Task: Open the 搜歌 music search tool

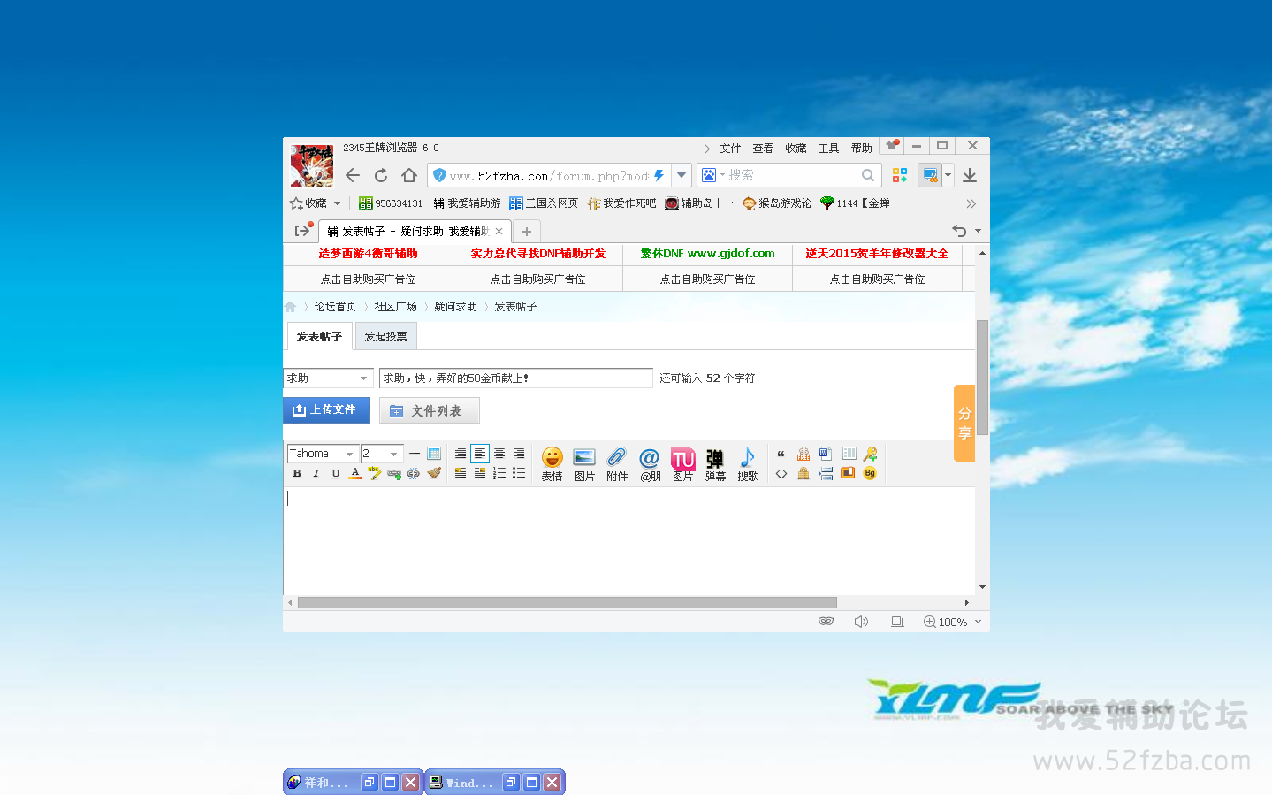Action: (x=748, y=463)
